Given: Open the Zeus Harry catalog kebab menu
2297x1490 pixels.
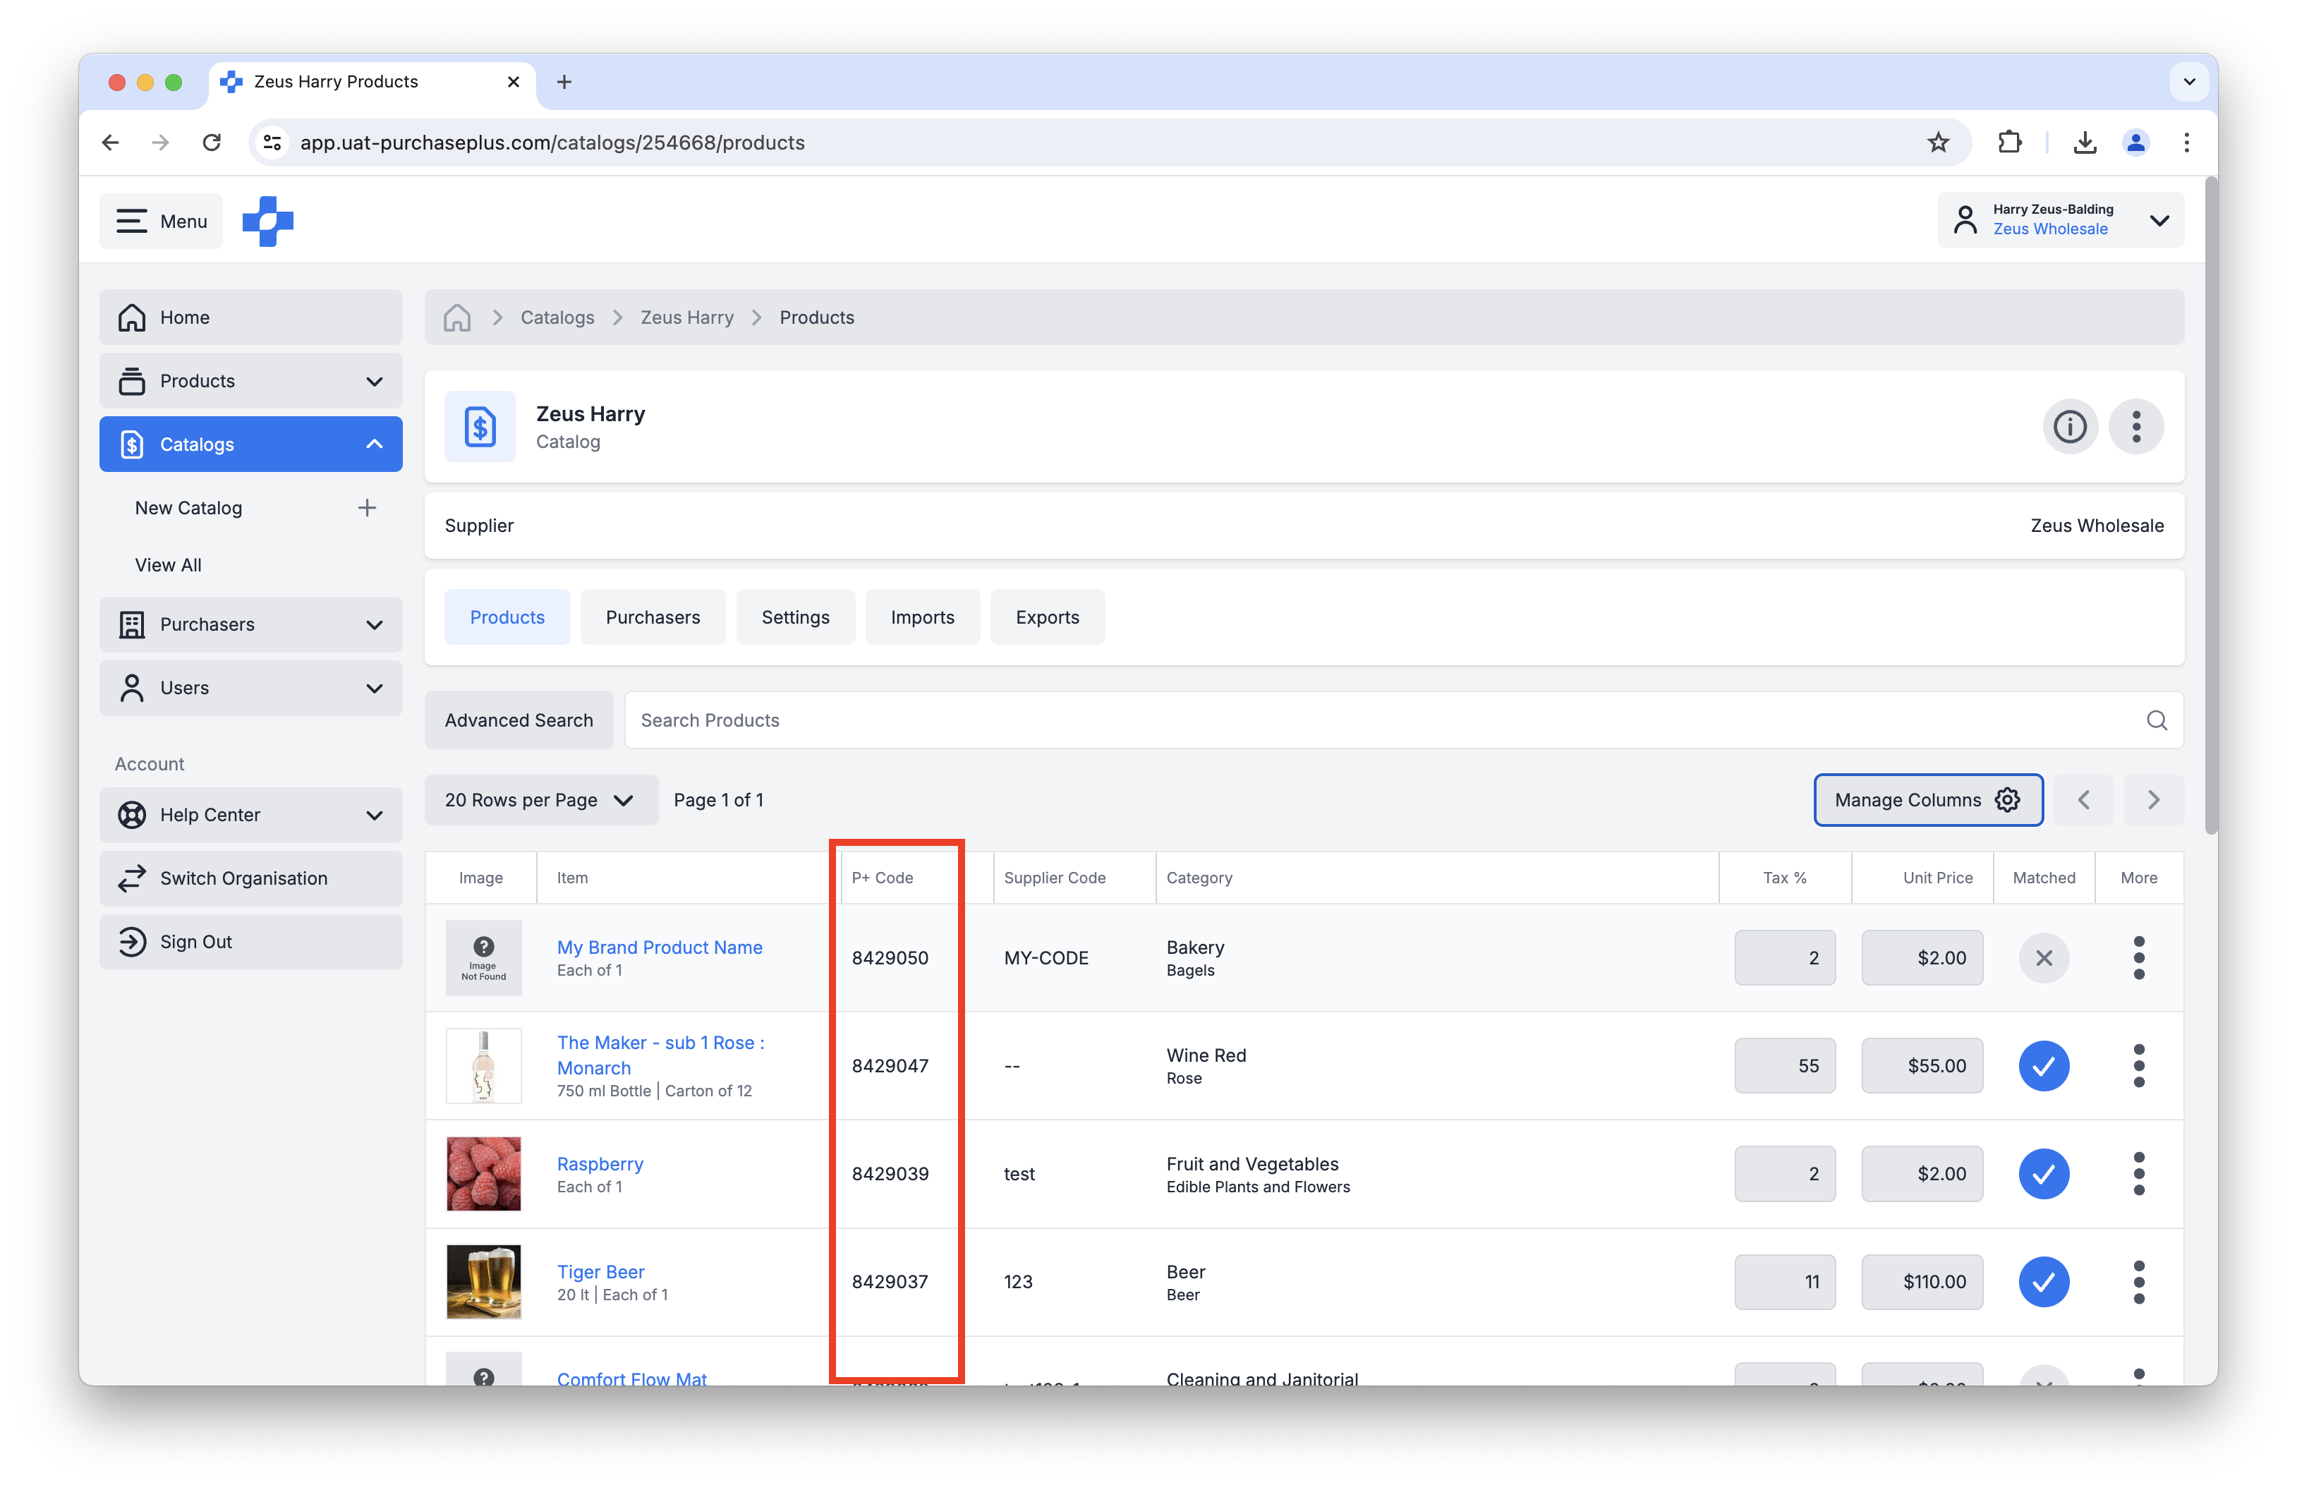Looking at the screenshot, I should pyautogui.click(x=2136, y=427).
